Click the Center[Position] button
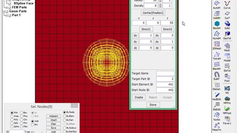Viewport: 237px width, 133px height. click(x=153, y=13)
